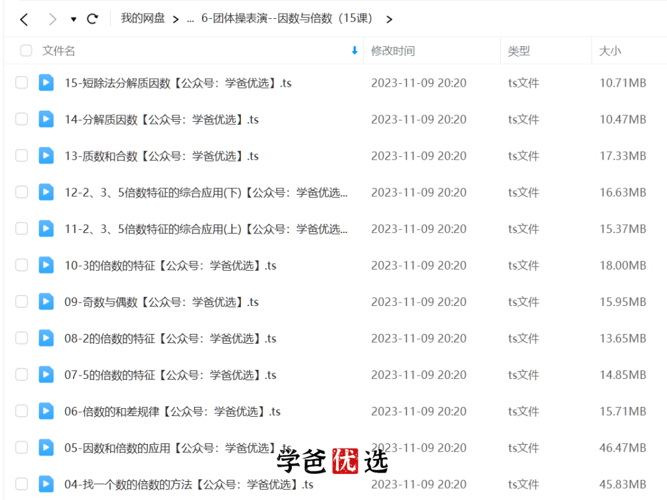Sort by 大小 column
667x500 pixels.
[x=610, y=51]
